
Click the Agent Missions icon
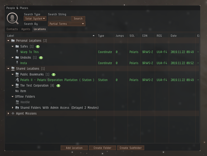pos(13,114)
